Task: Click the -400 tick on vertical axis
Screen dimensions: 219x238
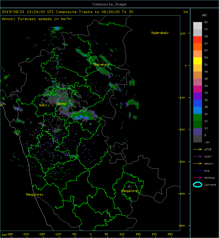Action: click(182, 194)
